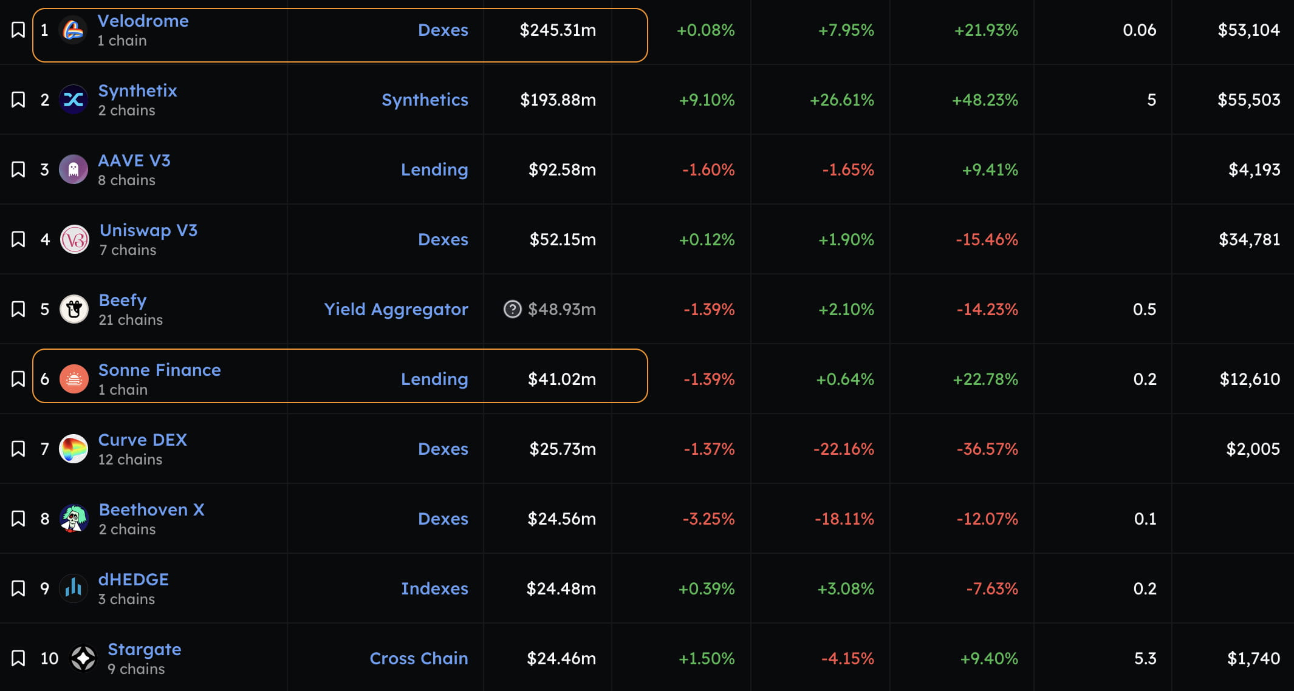The image size is (1294, 691).
Task: Click the Velodrome logo icon
Action: 73,30
